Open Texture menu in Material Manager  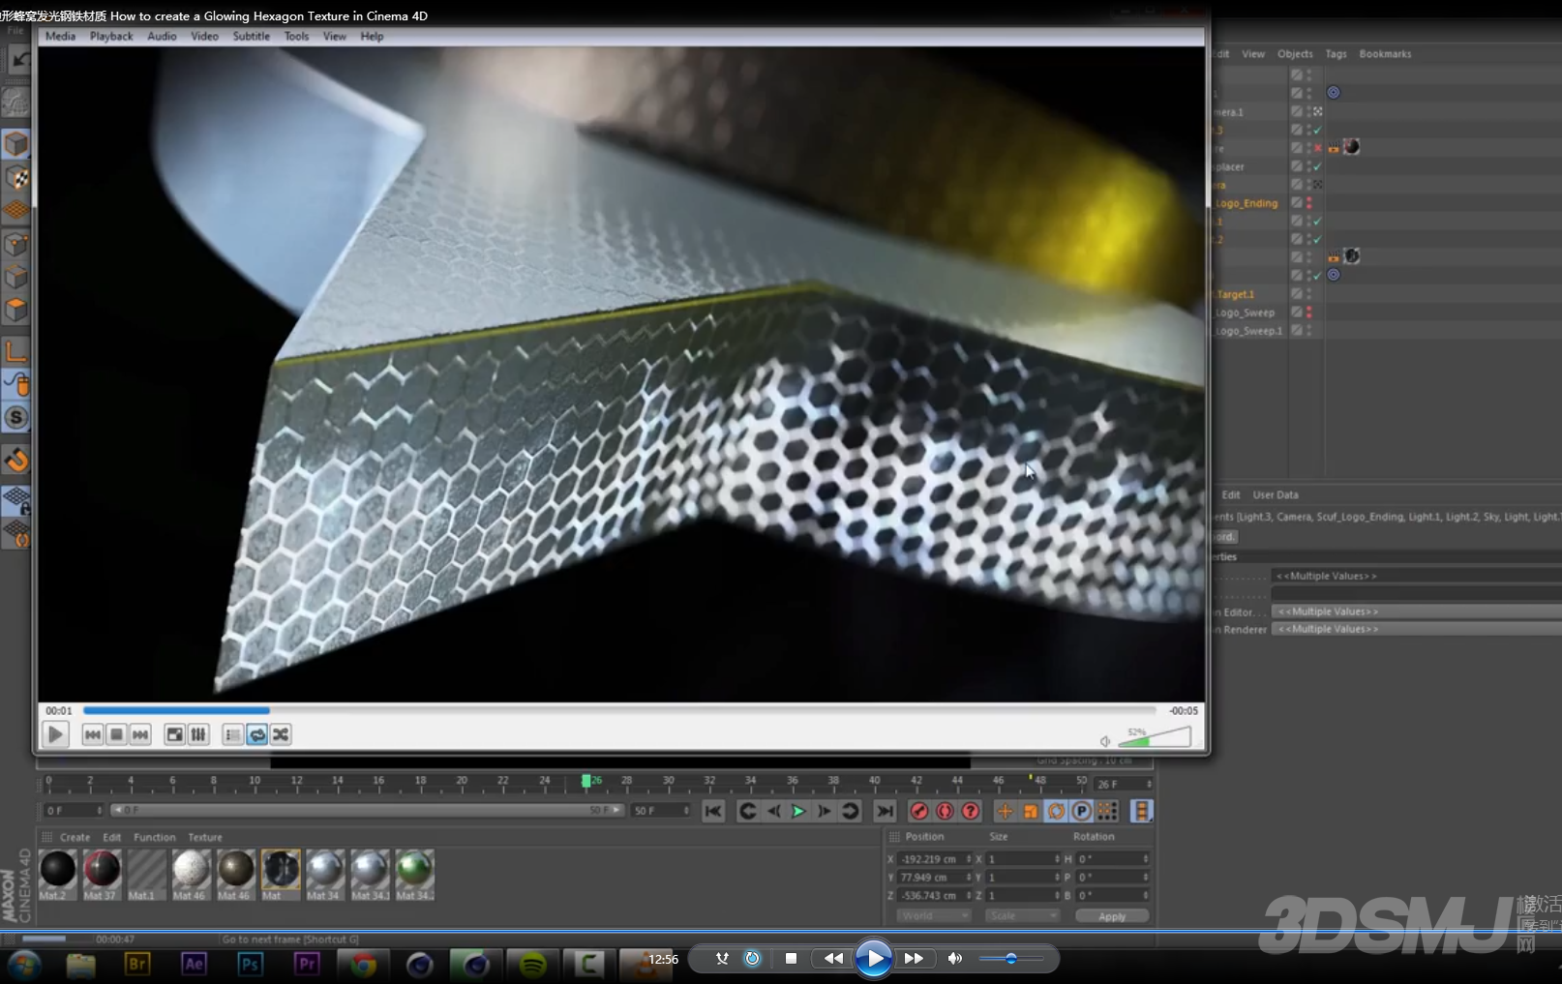pyautogui.click(x=204, y=838)
